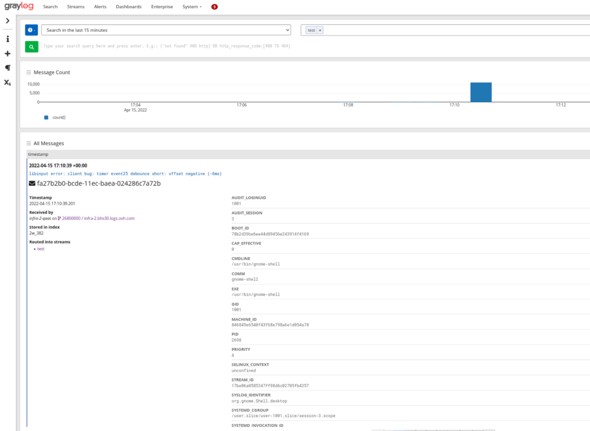Click the red notification badge
Image resolution: width=590 pixels, height=431 pixels.
[x=215, y=7]
